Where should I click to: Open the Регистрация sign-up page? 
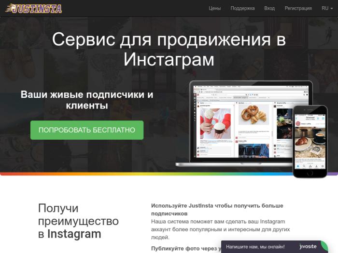pyautogui.click(x=298, y=8)
